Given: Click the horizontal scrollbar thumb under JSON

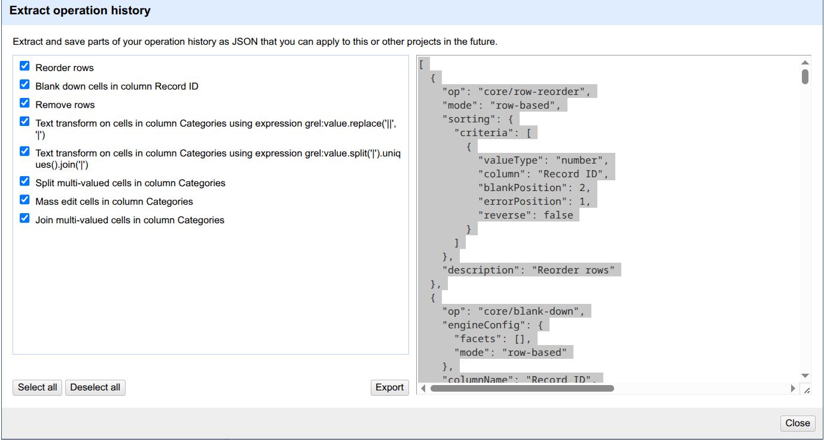Looking at the screenshot, I should [521, 389].
